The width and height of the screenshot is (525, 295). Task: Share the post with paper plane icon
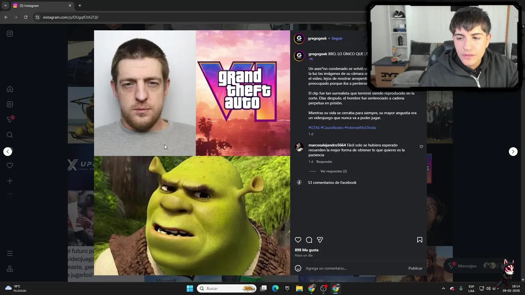pyautogui.click(x=320, y=240)
